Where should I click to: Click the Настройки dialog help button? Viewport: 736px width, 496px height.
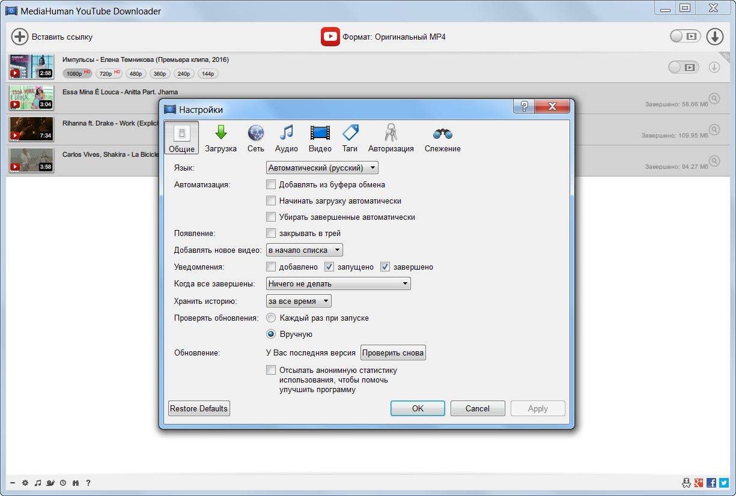tap(524, 107)
